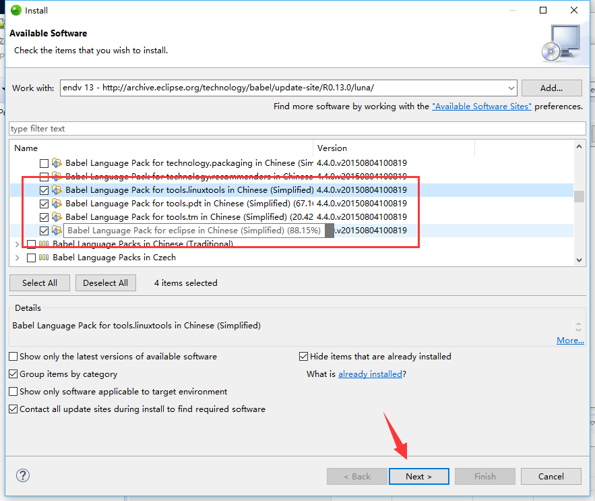
Task: Click the list scrollbar up arrow
Action: (579, 146)
